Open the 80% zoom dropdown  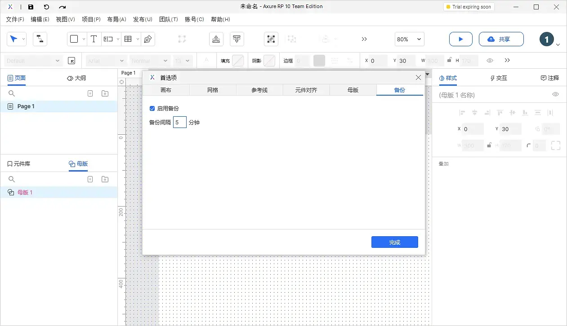click(x=409, y=39)
